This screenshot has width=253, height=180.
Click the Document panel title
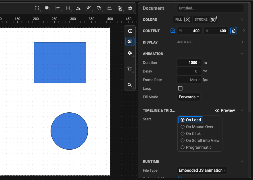click(153, 8)
